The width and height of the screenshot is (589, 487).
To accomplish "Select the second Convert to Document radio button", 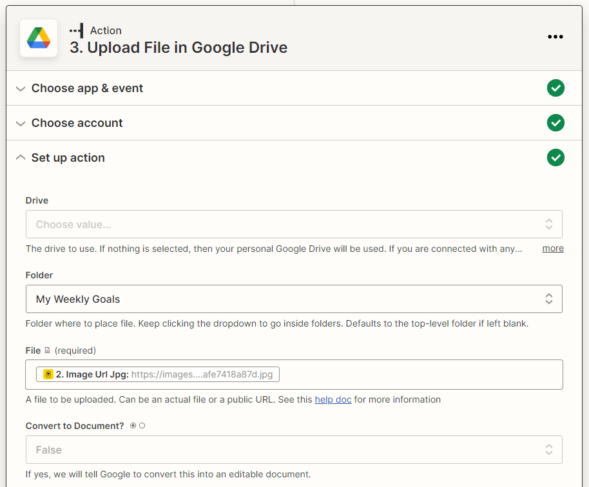I will [x=142, y=425].
